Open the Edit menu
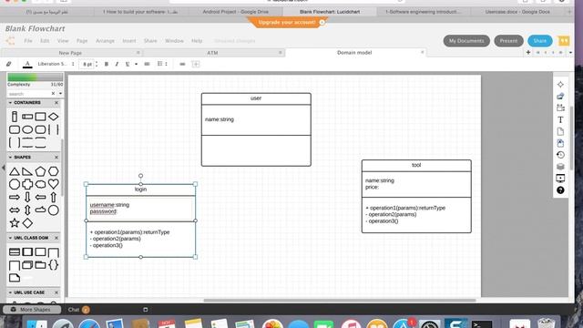This screenshot has height=328, width=583. 45,41
